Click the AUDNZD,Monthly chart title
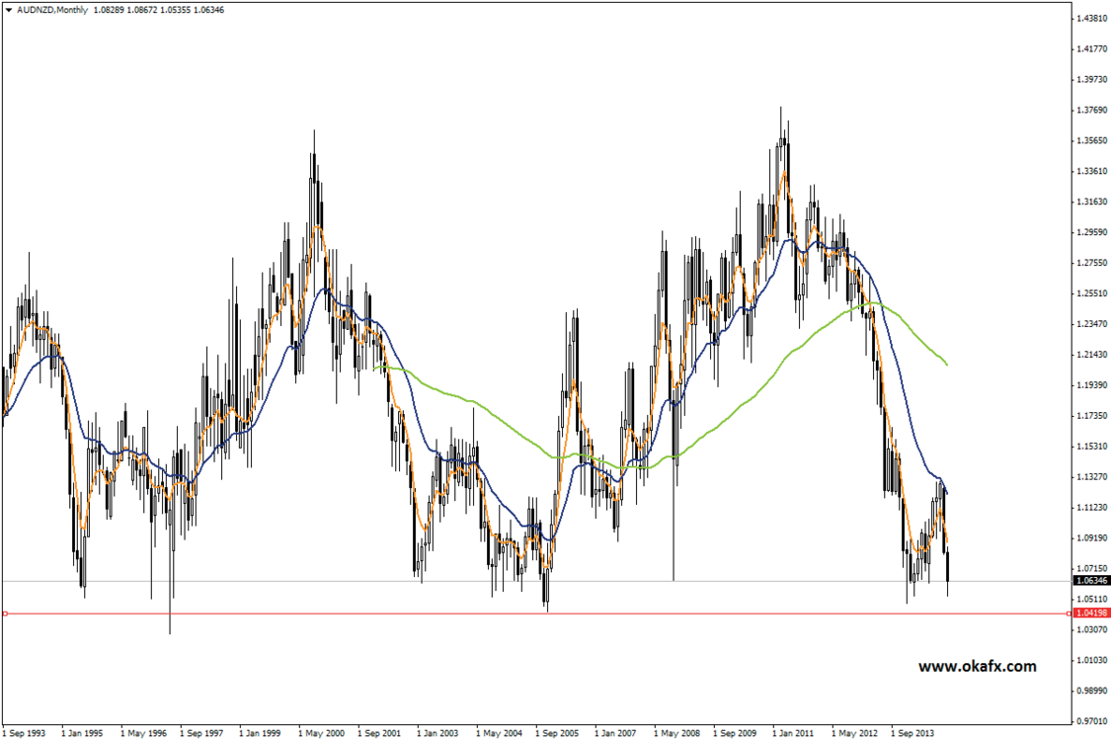 51,10
